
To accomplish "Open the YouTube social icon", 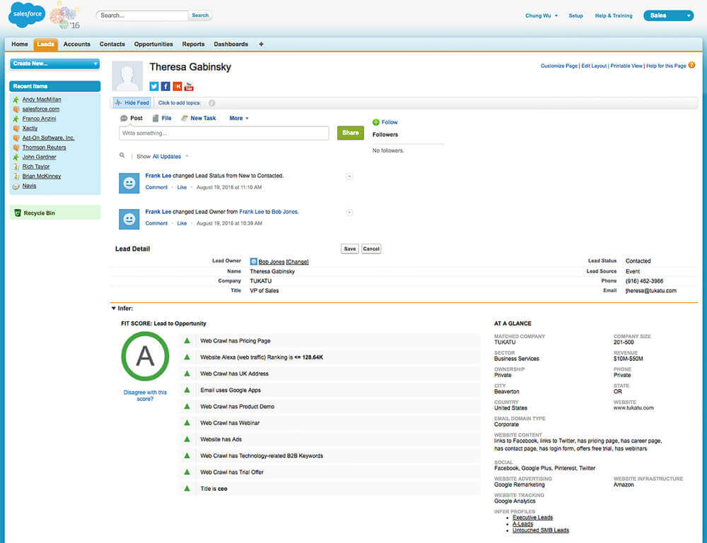I will tap(189, 86).
